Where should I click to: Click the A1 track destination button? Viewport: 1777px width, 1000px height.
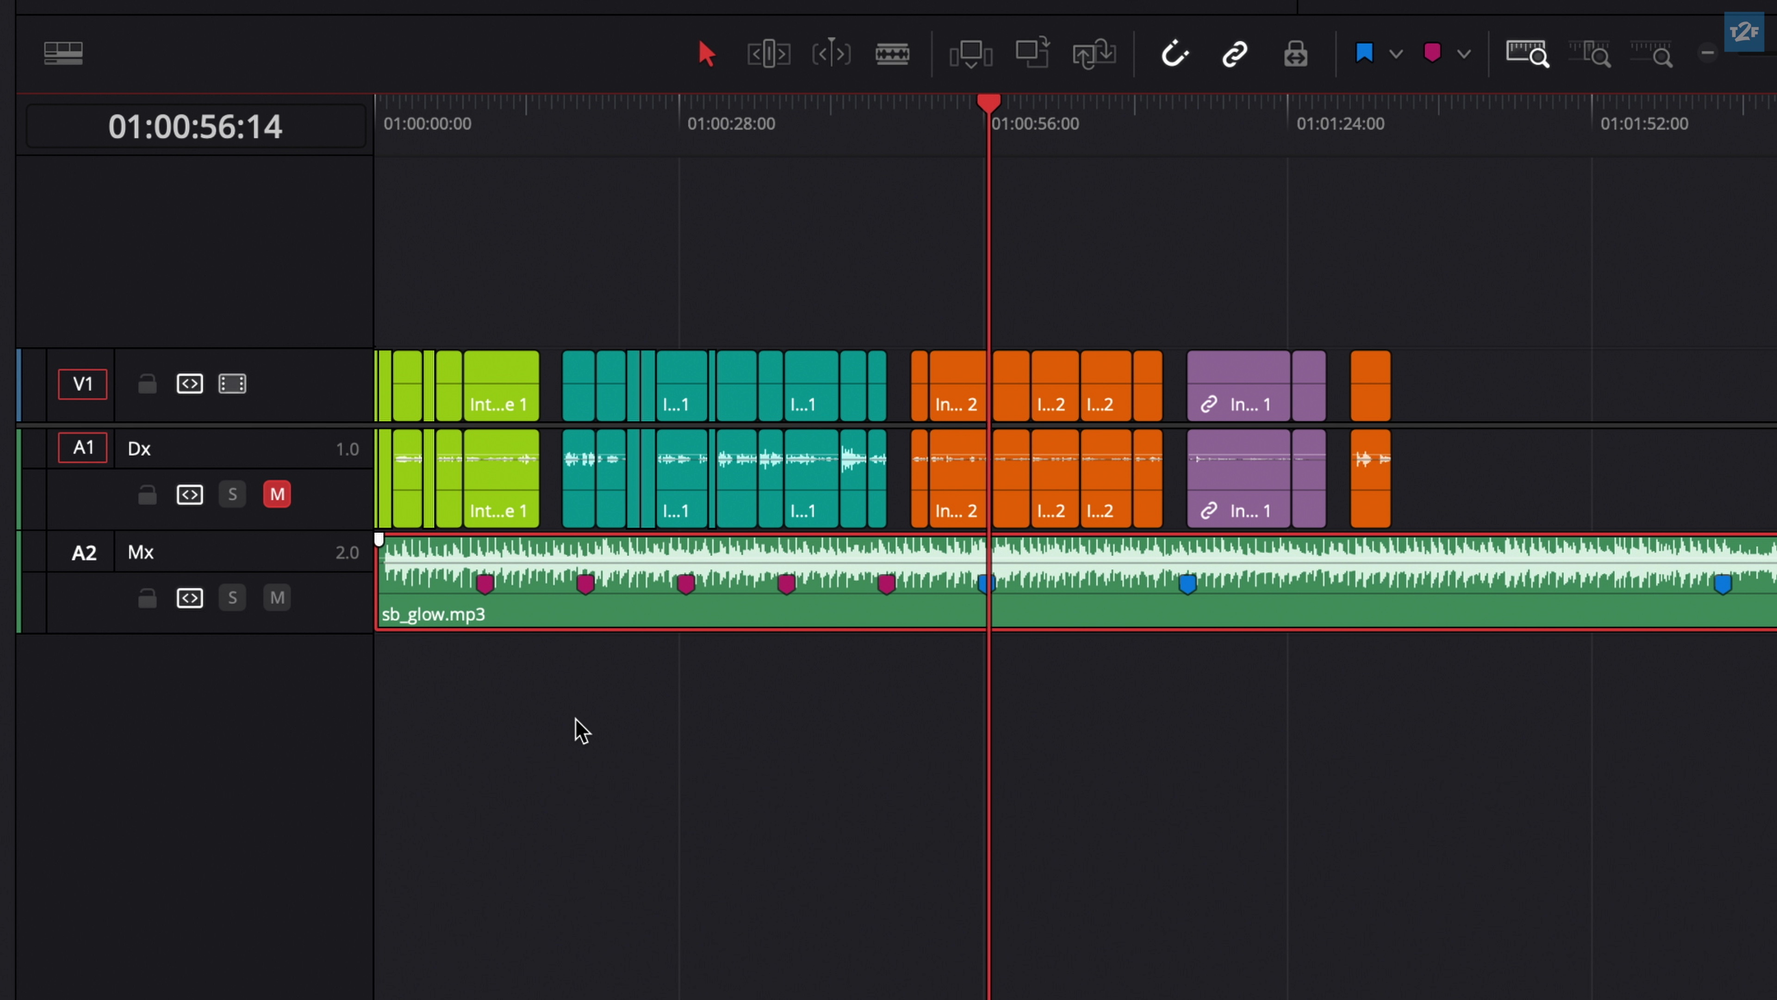[83, 448]
